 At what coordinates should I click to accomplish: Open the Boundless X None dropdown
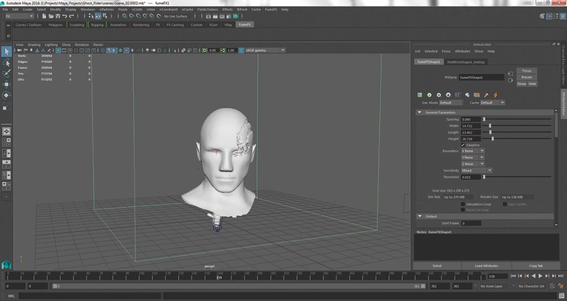coord(472,151)
